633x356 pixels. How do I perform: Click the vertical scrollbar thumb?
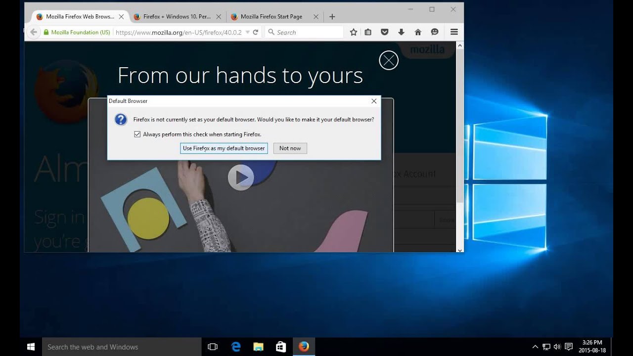[460, 126]
